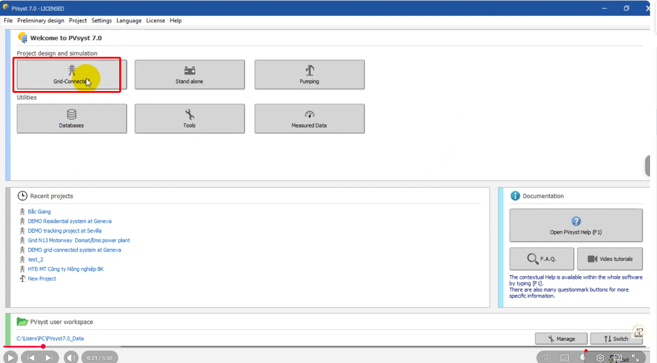Click the PVsyst sun logo beside Welcome

click(x=22, y=37)
